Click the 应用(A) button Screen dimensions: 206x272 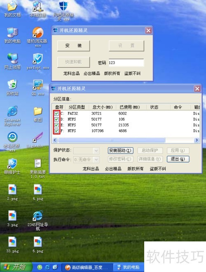[178, 150]
